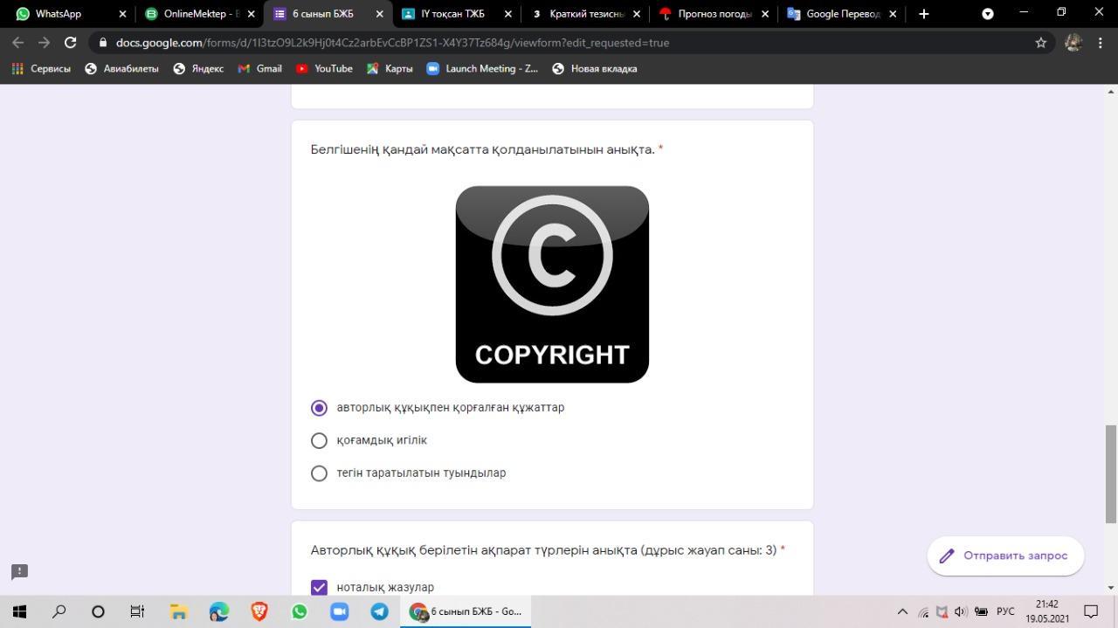The width and height of the screenshot is (1118, 628).
Task: Go forward to next page
Action: pyautogui.click(x=44, y=43)
